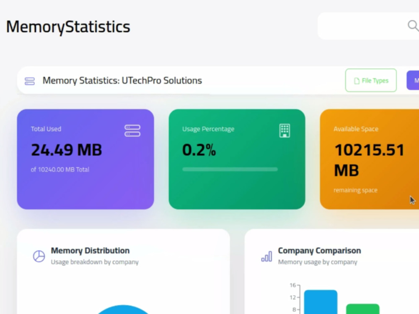Click the building icon on Usage Percentage card
The height and width of the screenshot is (314, 419).
[285, 131]
